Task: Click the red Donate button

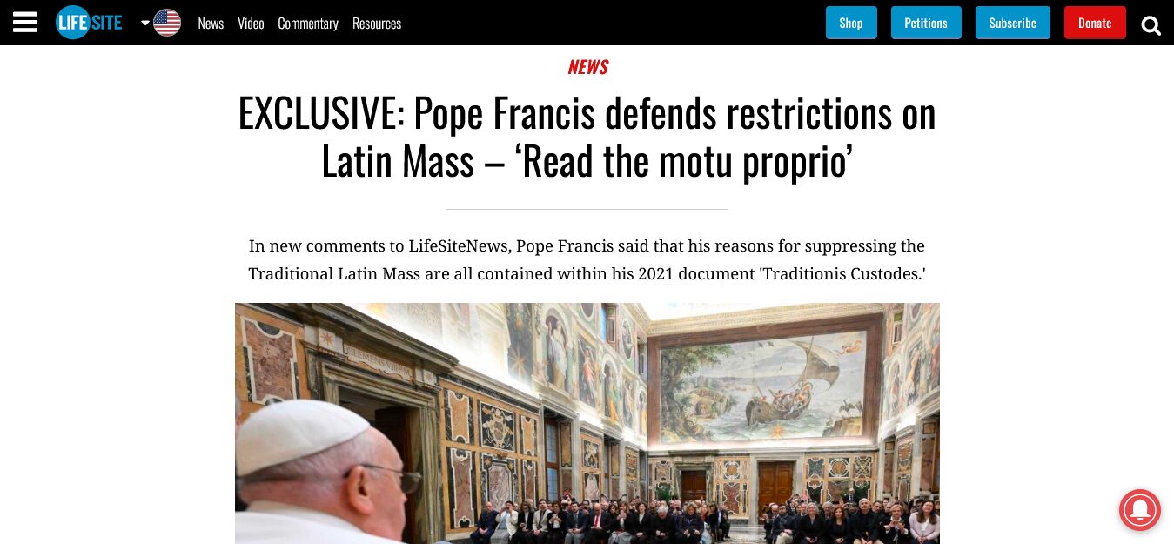Action: click(x=1095, y=23)
